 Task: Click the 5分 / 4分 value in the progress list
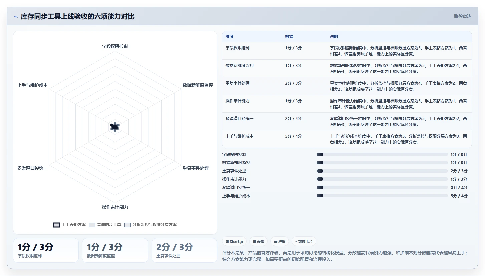459,196
